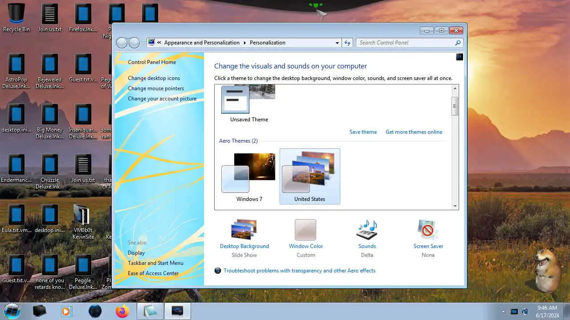570x320 pixels.
Task: Click the Personalization breadcrumb
Action: point(268,43)
